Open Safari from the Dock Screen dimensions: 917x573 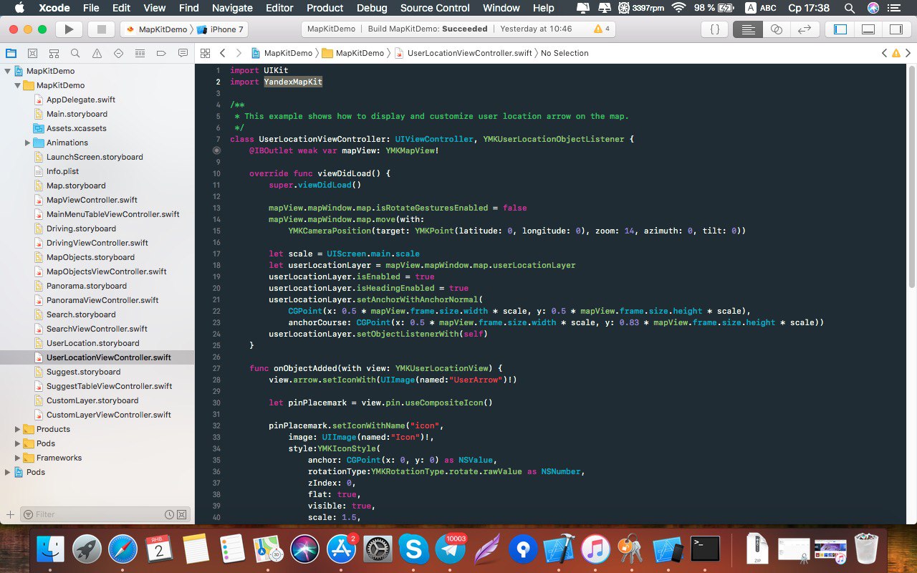tap(123, 549)
